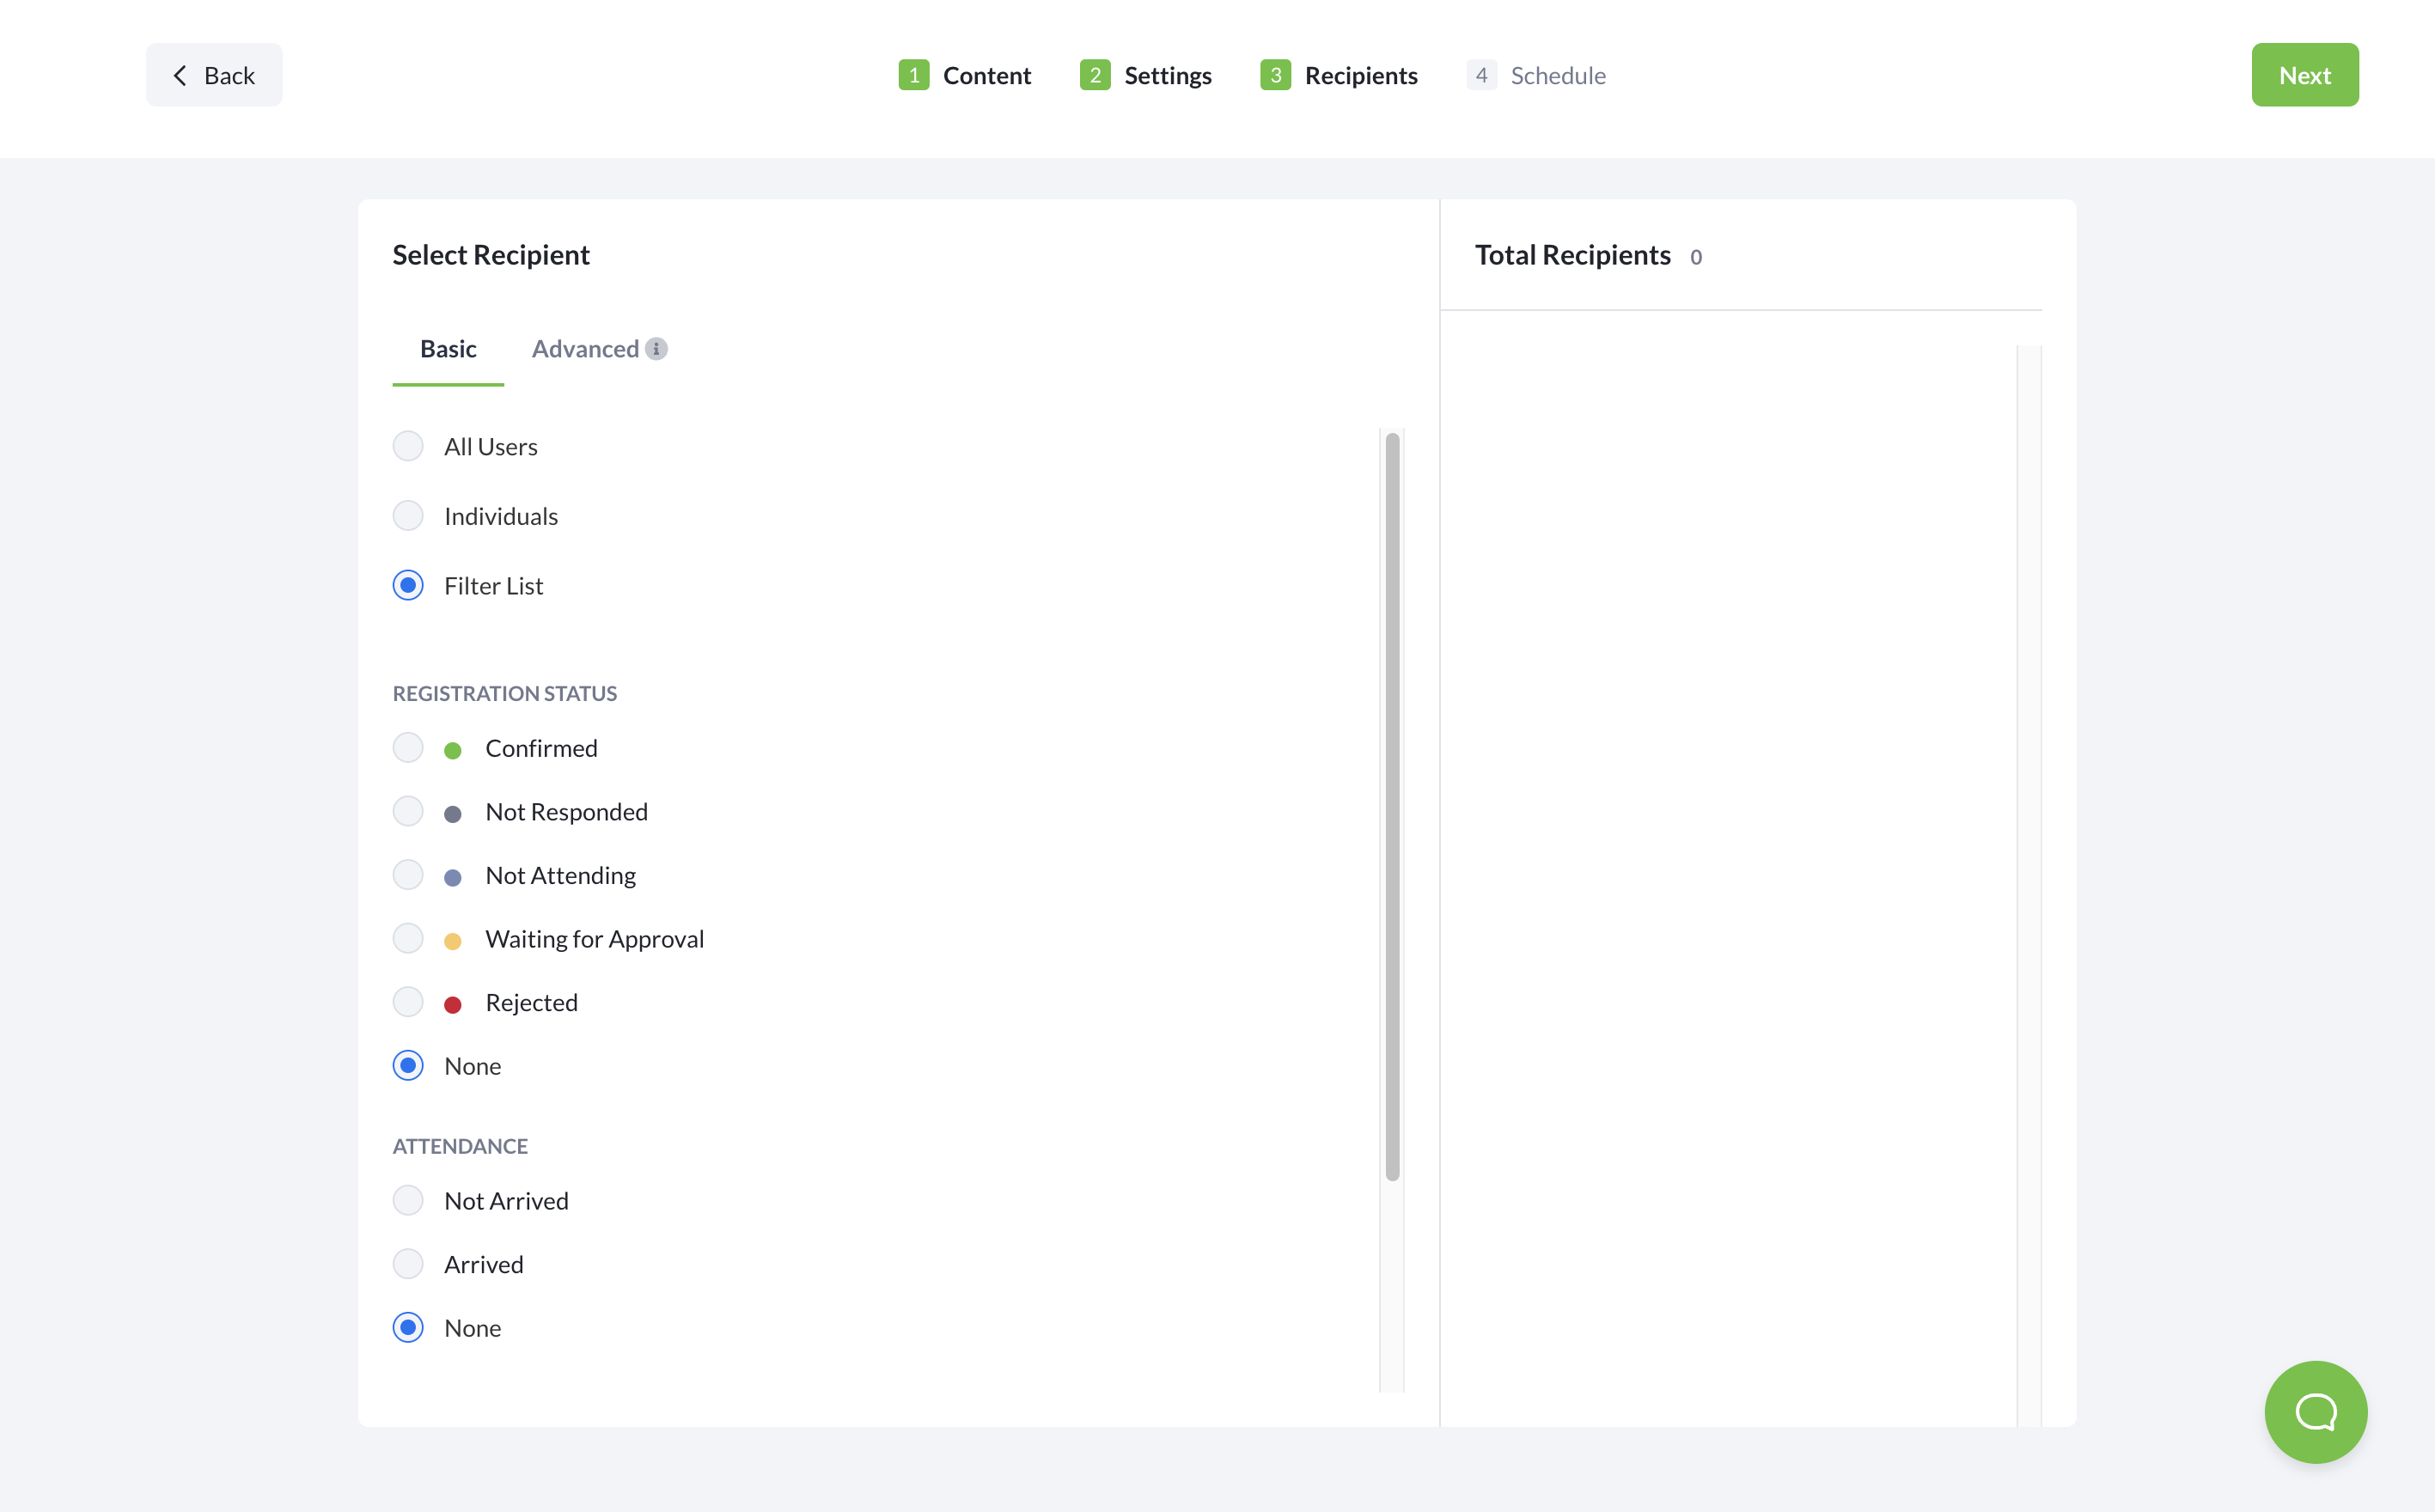The height and width of the screenshot is (1512, 2435).
Task: Click the Back arrow button
Action: (214, 75)
